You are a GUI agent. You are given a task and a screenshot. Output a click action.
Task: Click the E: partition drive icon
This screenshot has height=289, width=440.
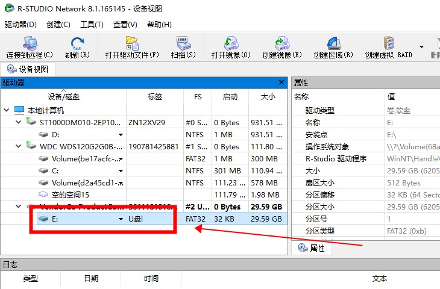pyautogui.click(x=43, y=219)
